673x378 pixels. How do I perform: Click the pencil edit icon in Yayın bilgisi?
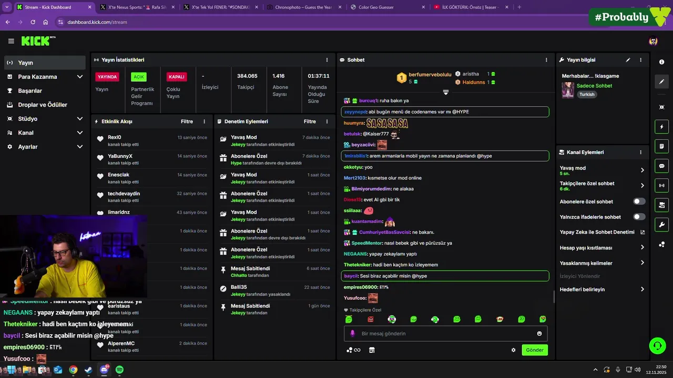point(628,60)
